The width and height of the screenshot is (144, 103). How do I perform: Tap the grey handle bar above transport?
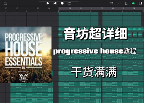(x=59, y=1)
